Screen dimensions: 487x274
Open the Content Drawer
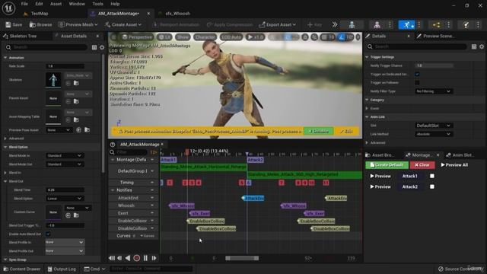(x=22, y=269)
